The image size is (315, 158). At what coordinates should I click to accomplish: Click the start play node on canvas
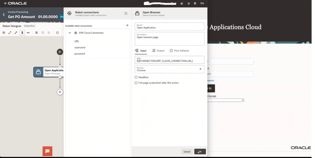point(60,52)
